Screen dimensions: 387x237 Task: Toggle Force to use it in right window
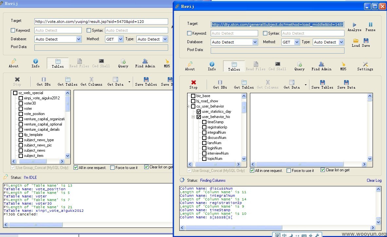289,170
